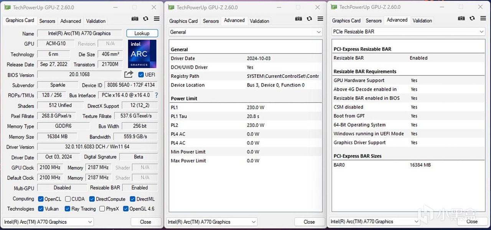Screen dimensions: 491x230
Task: Toggle the UEFI checkbox
Action: (x=141, y=75)
